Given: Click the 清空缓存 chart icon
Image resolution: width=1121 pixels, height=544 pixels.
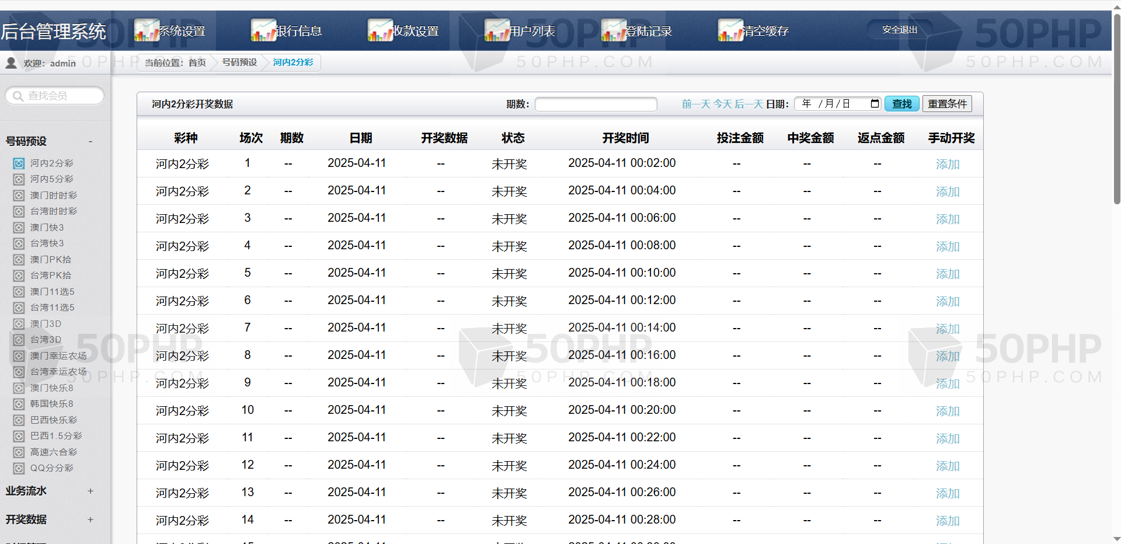Looking at the screenshot, I should click(x=730, y=30).
